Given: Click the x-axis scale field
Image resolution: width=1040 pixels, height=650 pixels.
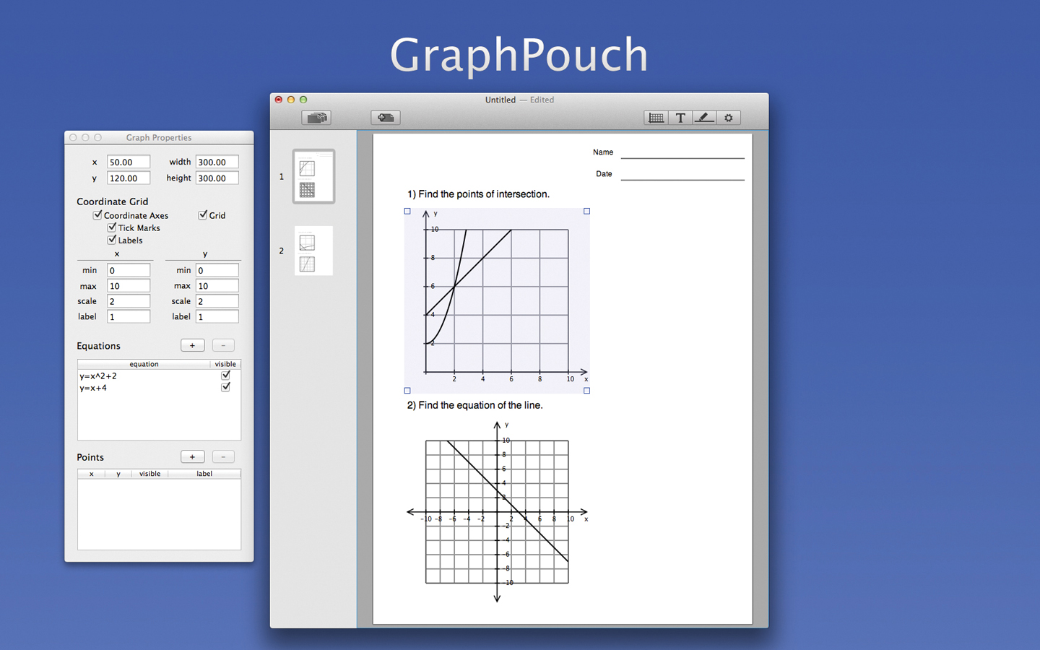Looking at the screenshot, I should click(x=129, y=301).
